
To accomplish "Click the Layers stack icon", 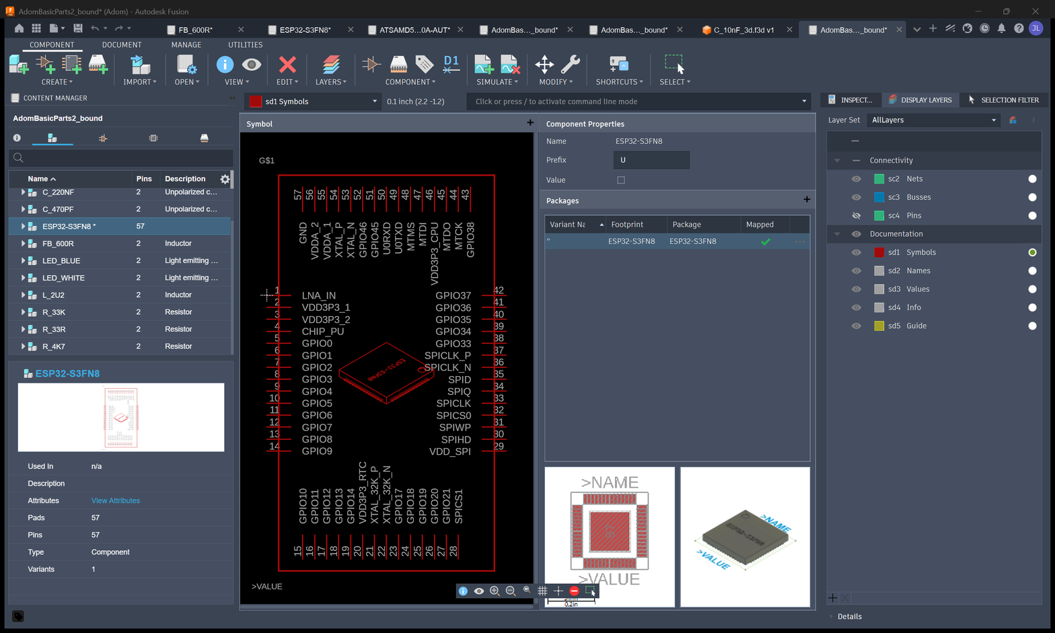I will point(330,65).
